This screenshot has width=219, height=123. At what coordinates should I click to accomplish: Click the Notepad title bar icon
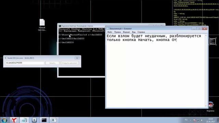click(x=108, y=29)
